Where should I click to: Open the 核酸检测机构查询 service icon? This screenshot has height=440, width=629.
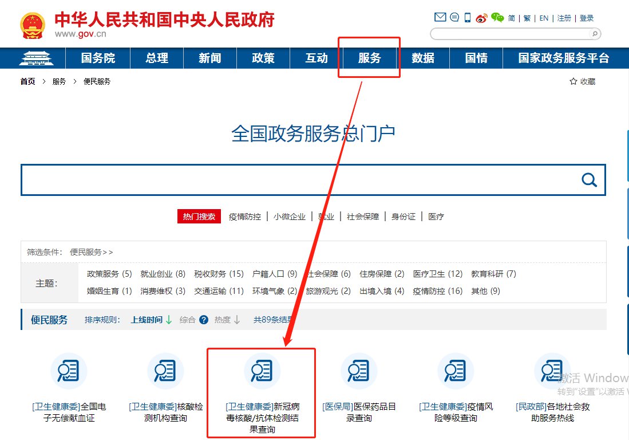click(x=165, y=371)
